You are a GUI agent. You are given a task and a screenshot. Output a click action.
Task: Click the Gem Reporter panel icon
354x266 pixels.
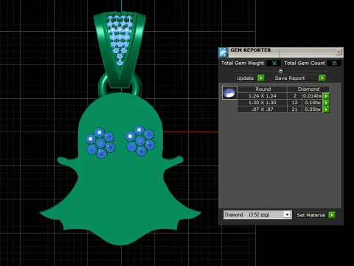pos(223,52)
